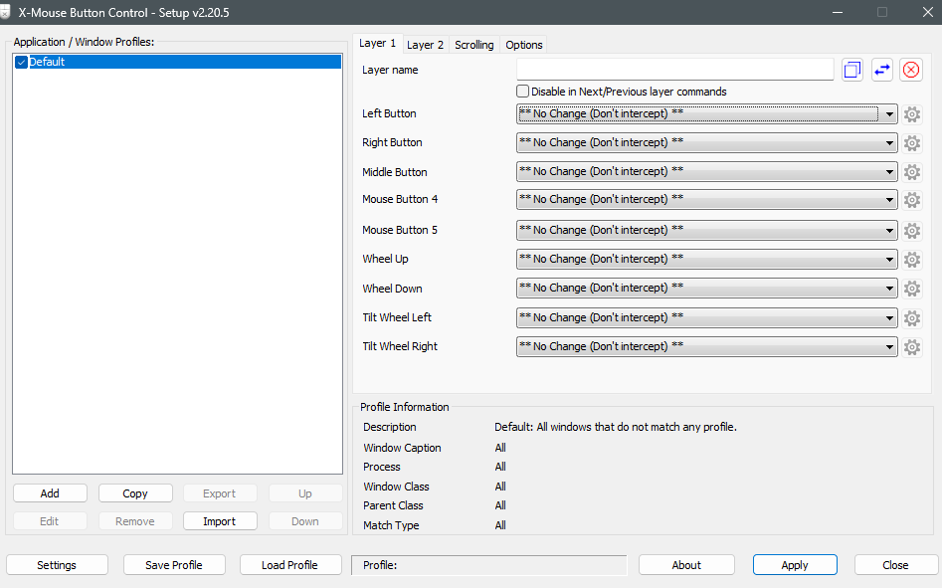Expand the Right Button dropdown
The width and height of the screenshot is (942, 588).
pyautogui.click(x=706, y=143)
